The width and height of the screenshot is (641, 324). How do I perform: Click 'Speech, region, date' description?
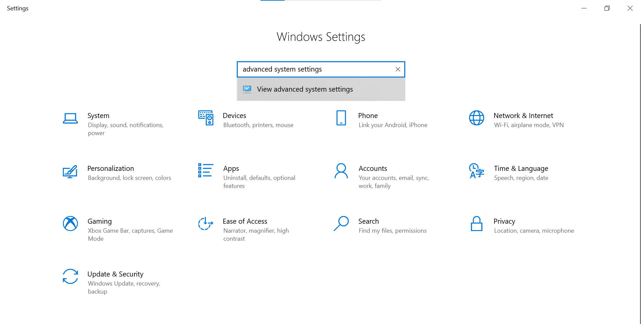coord(521,178)
